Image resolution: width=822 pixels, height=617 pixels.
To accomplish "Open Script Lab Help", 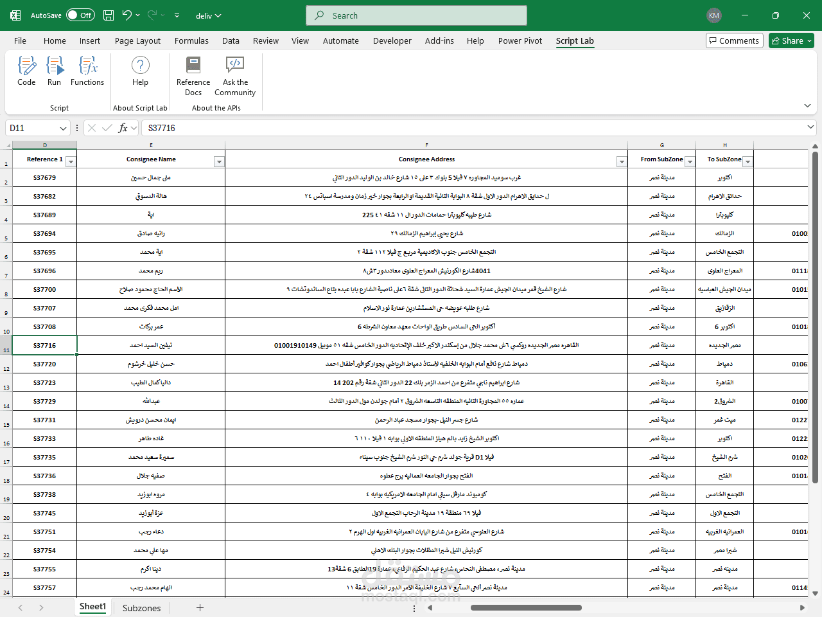I will [140, 71].
